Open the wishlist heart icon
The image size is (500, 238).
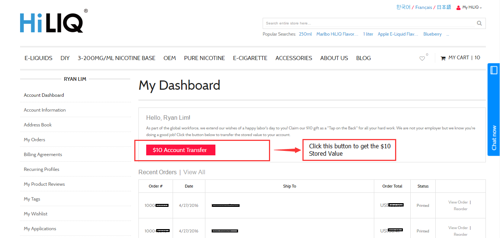(x=422, y=58)
